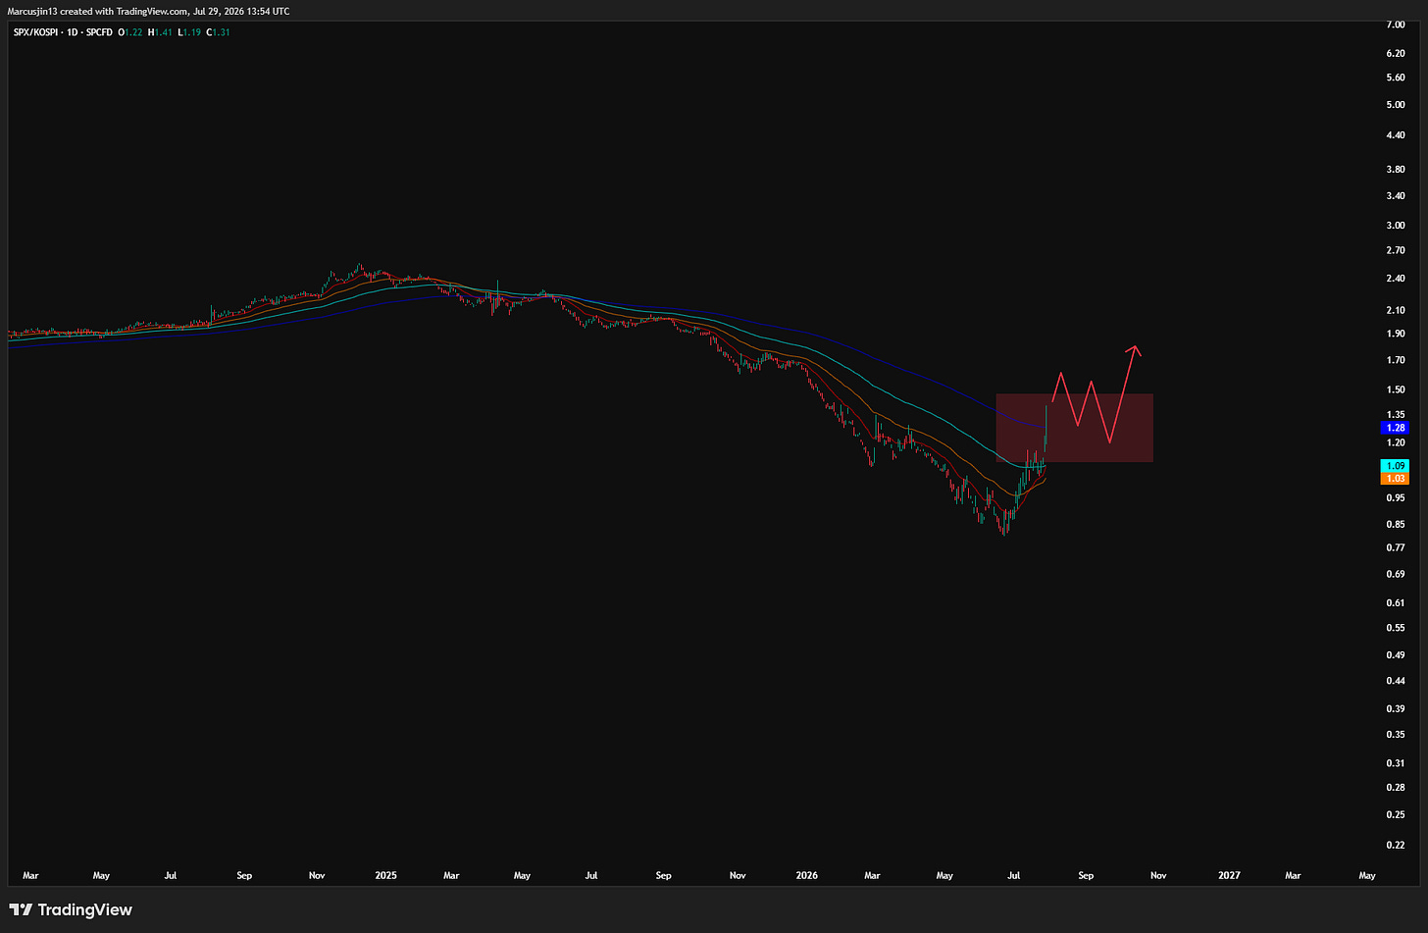Click the 0.31 price axis label
1428x933 pixels.
[x=1395, y=762]
